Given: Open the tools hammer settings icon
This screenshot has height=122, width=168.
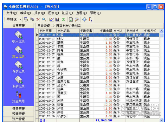Looking at the screenshot, I should pyautogui.click(x=77, y=20).
